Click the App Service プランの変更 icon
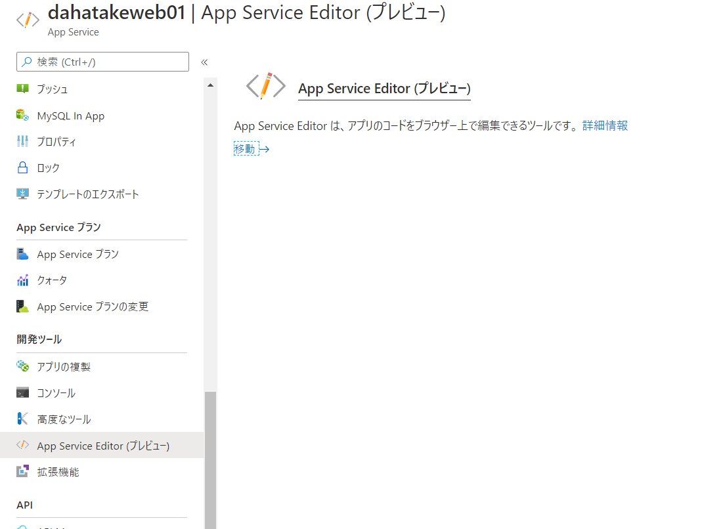 [x=22, y=307]
